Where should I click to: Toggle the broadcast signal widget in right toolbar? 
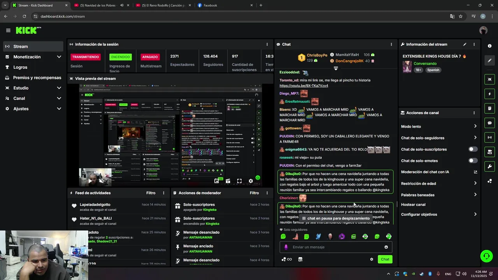[x=489, y=137]
